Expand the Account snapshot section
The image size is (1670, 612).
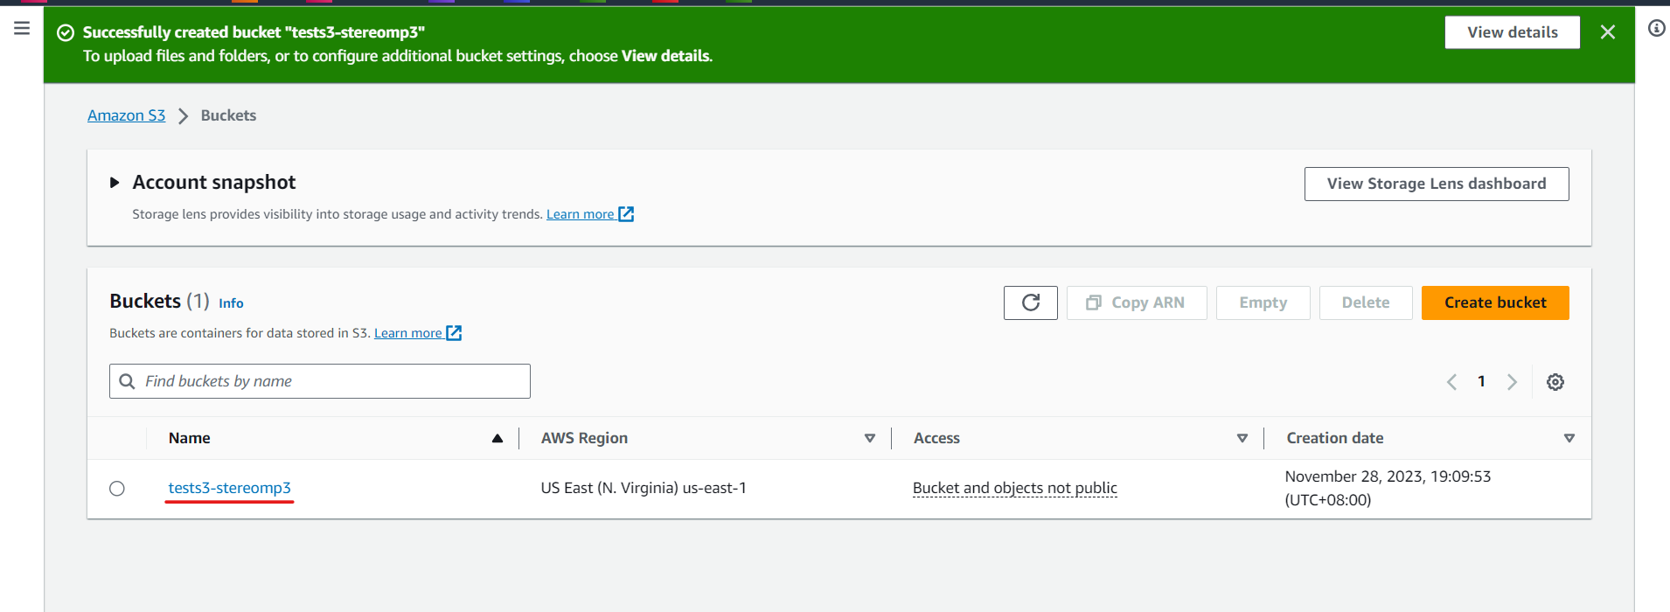[115, 183]
